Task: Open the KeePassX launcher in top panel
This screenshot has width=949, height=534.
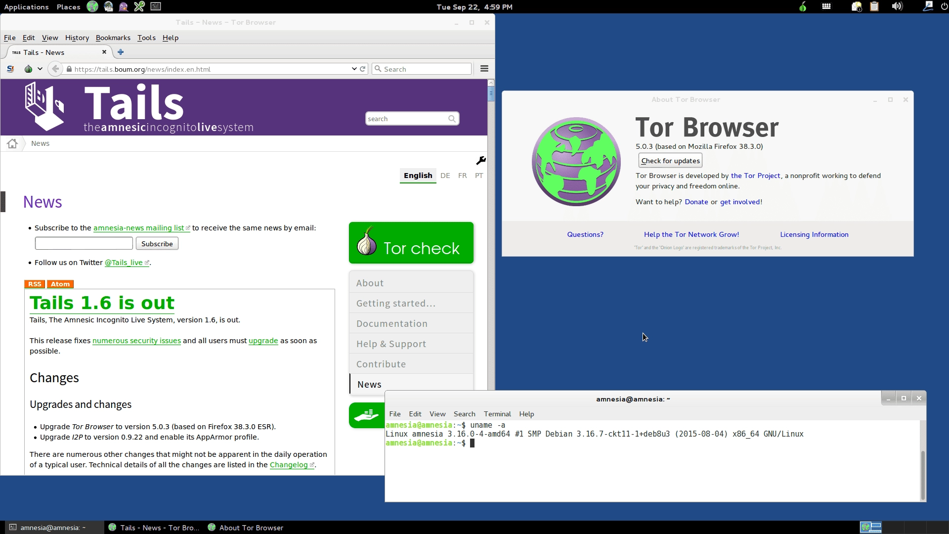Action: pyautogui.click(x=139, y=6)
